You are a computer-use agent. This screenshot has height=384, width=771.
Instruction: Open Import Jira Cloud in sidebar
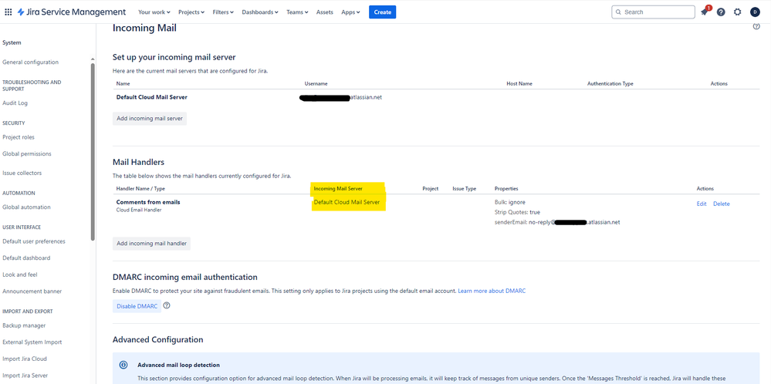coord(25,359)
